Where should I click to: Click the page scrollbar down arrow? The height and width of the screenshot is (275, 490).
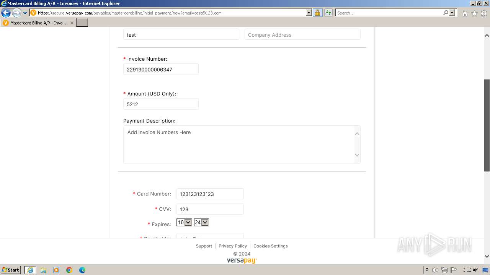point(487,257)
